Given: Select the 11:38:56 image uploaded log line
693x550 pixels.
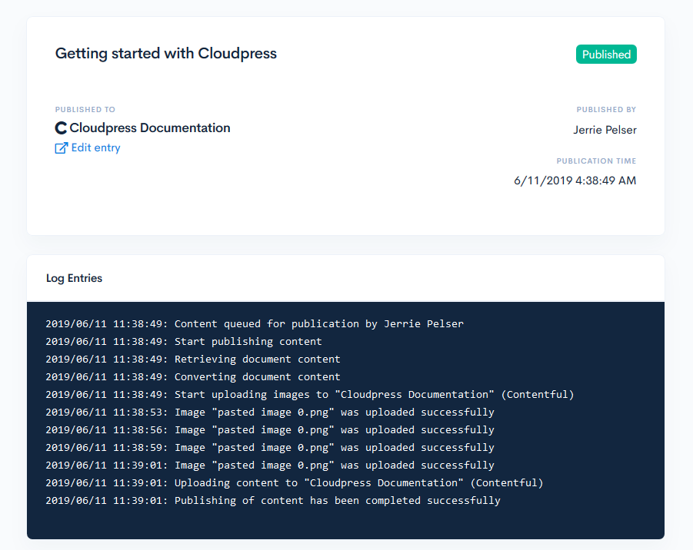Looking at the screenshot, I should tap(270, 430).
